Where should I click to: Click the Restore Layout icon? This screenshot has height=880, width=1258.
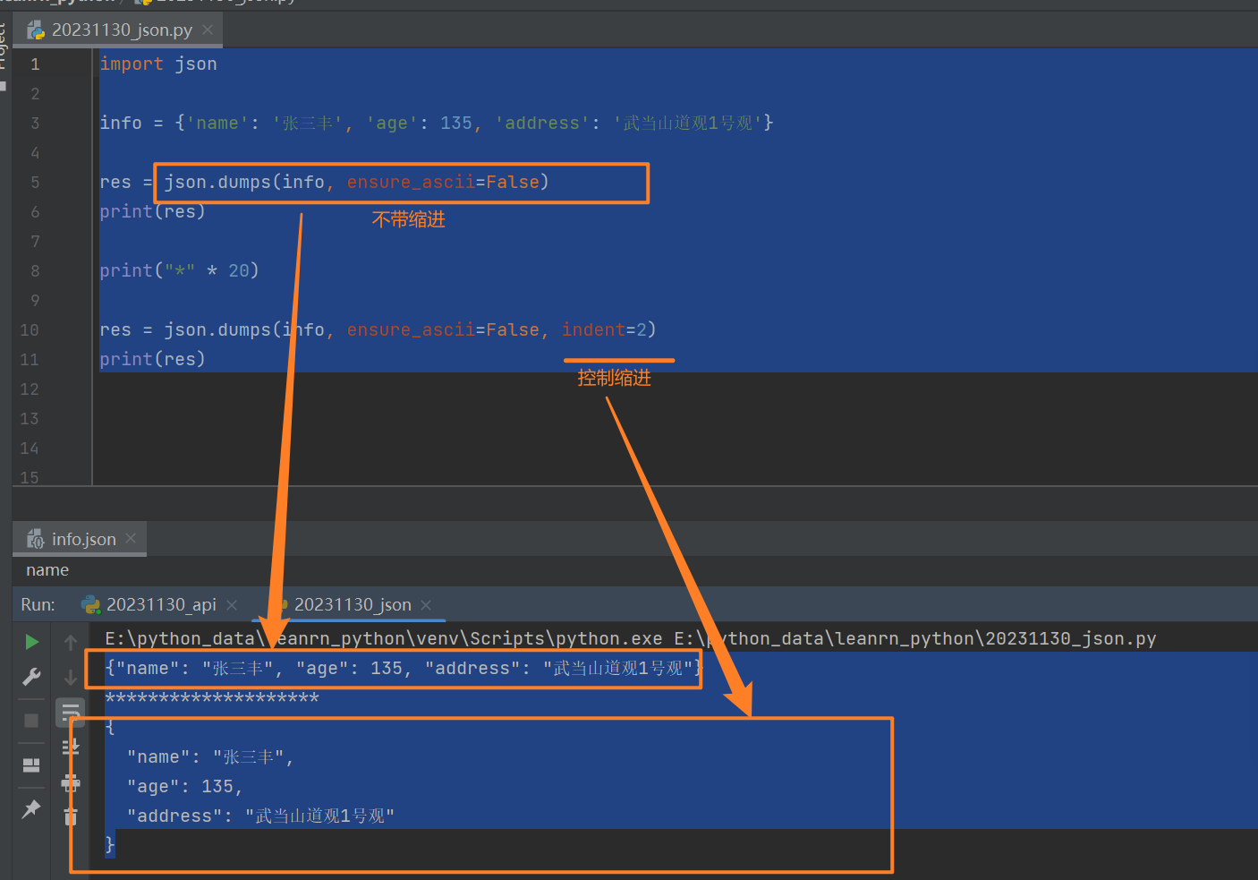pyautogui.click(x=31, y=765)
